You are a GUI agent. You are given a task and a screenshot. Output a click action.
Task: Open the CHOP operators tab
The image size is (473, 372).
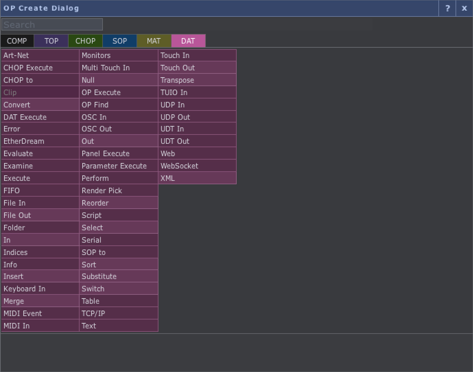click(x=85, y=40)
